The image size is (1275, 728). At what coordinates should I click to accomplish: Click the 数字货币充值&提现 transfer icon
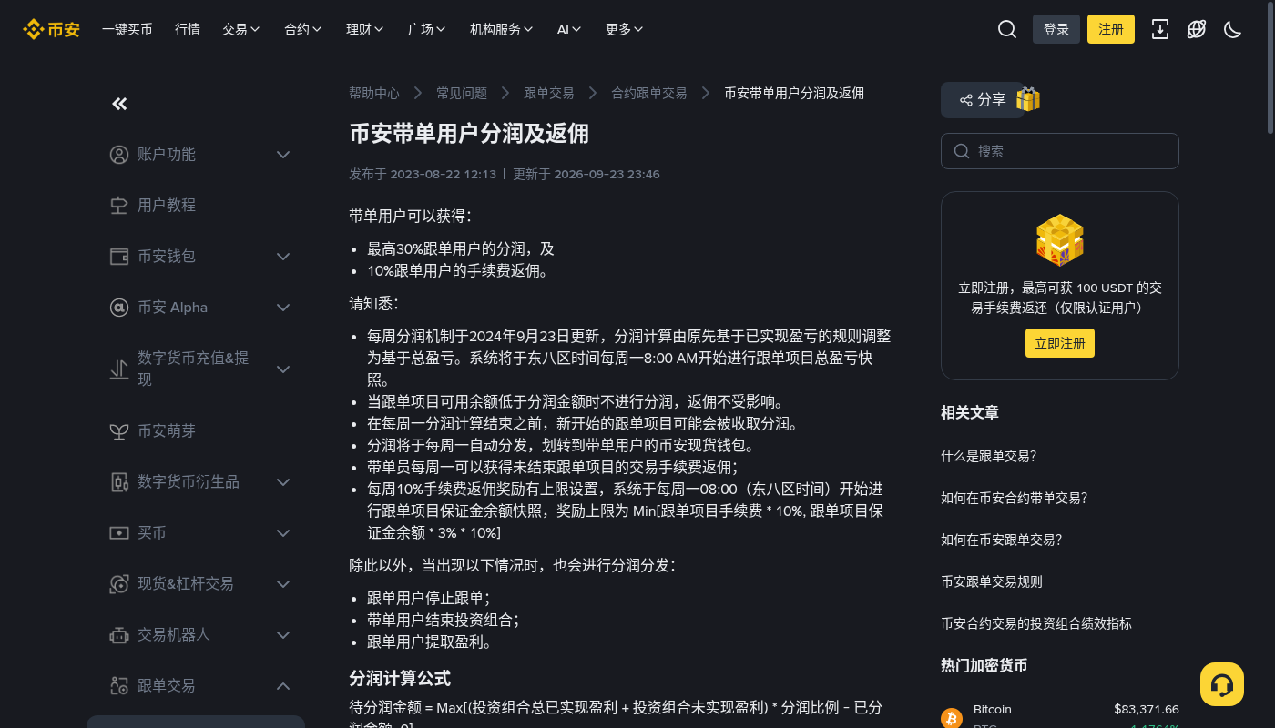pyautogui.click(x=119, y=369)
